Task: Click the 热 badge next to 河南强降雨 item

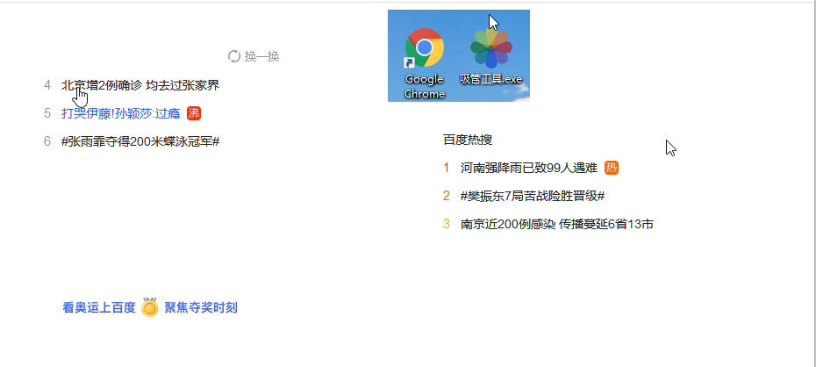Action: [x=612, y=168]
